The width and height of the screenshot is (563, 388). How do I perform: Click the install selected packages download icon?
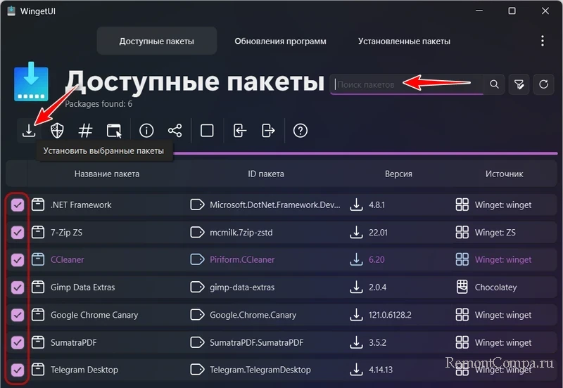[x=29, y=131]
